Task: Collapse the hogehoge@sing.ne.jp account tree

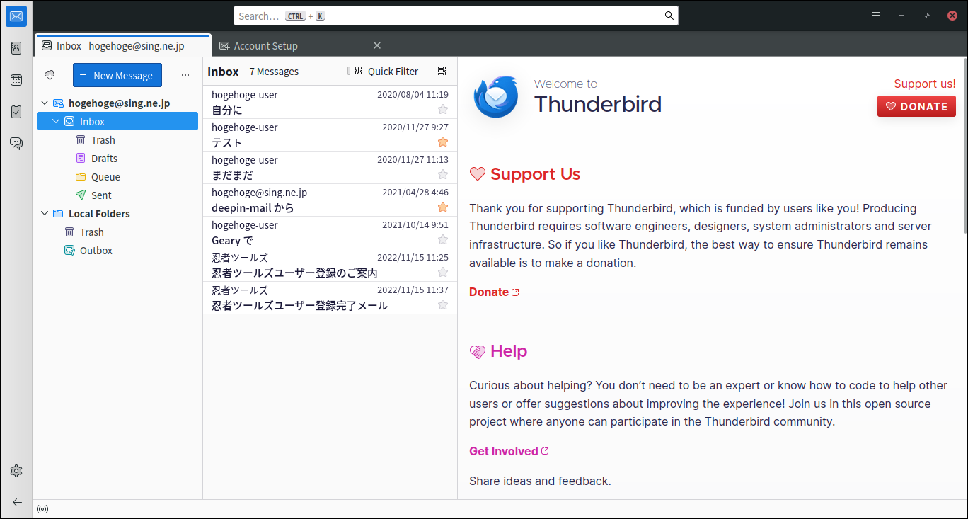Action: coord(45,103)
